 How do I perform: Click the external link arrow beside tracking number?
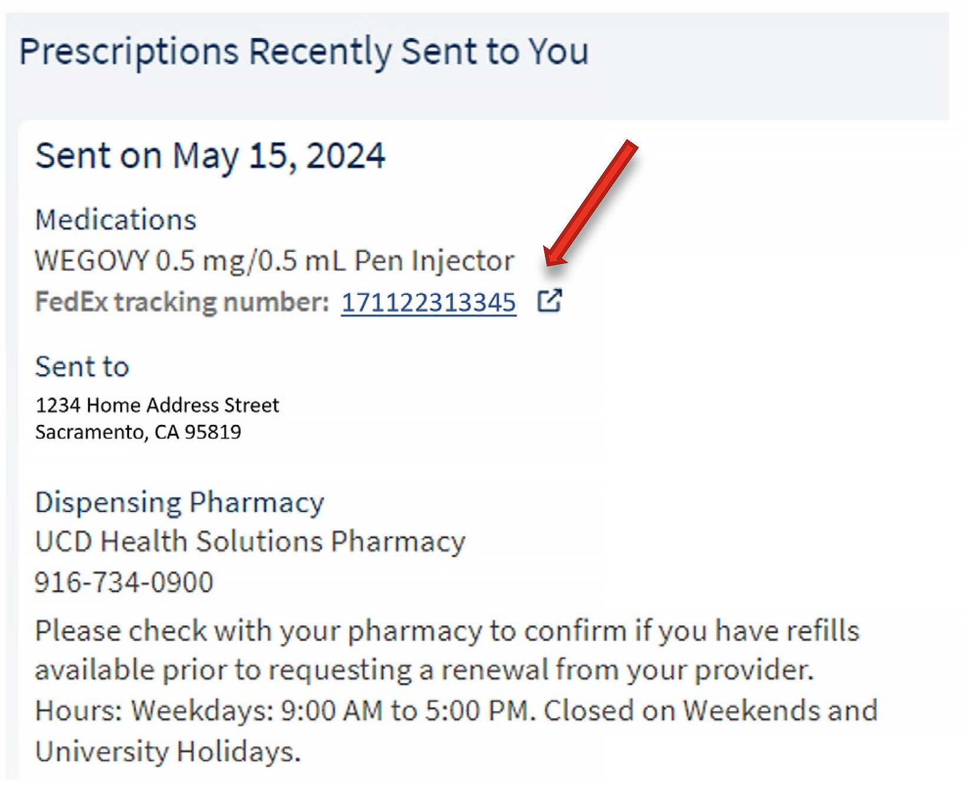551,301
